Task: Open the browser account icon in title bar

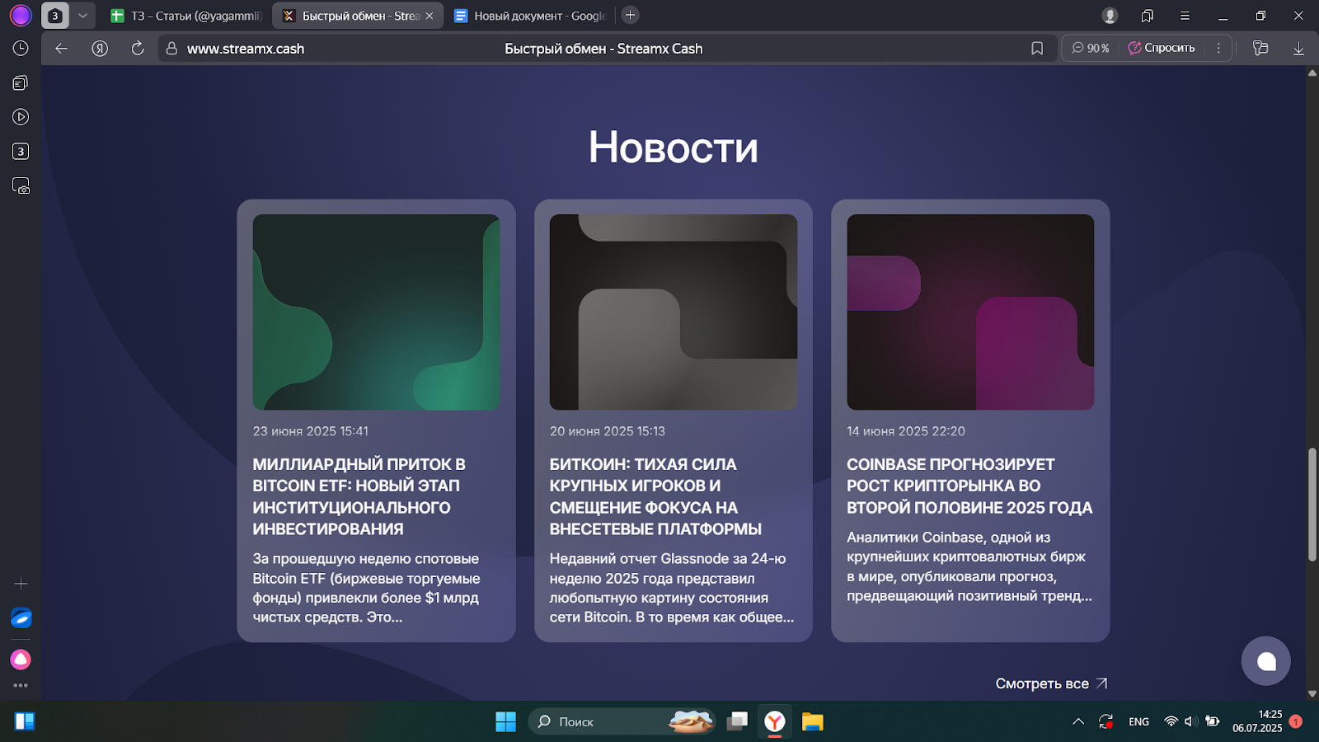Action: (x=1110, y=16)
